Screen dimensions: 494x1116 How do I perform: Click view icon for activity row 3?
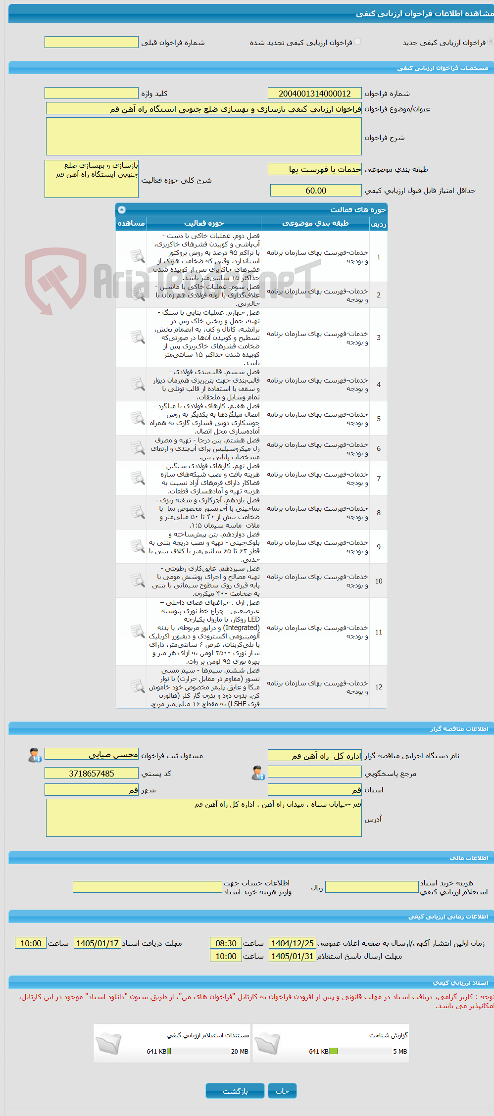[138, 337]
